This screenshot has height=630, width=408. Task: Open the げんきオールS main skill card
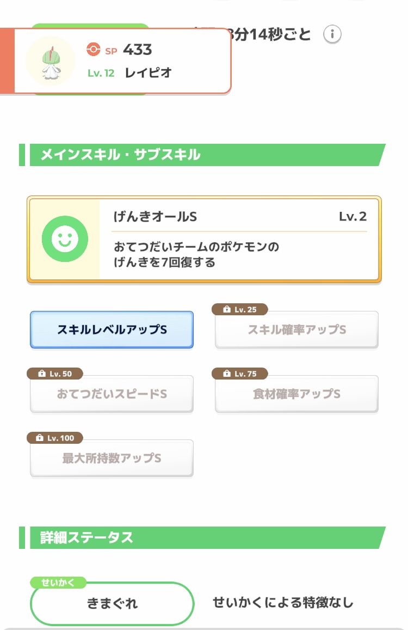[x=239, y=240]
